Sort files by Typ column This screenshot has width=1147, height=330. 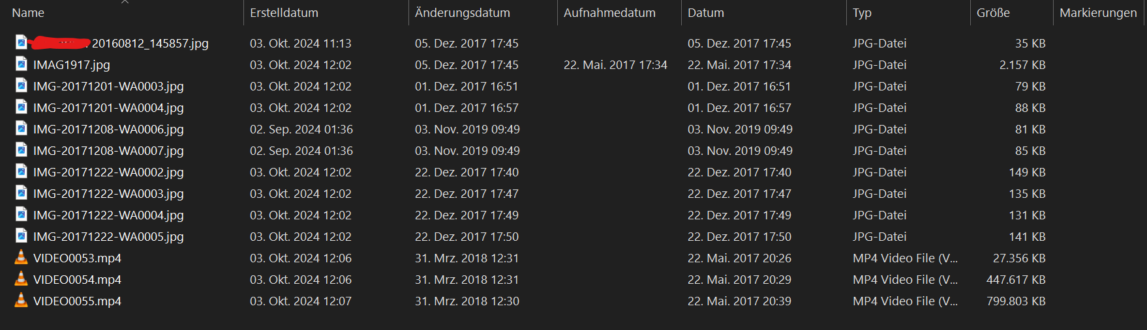pyautogui.click(x=862, y=13)
